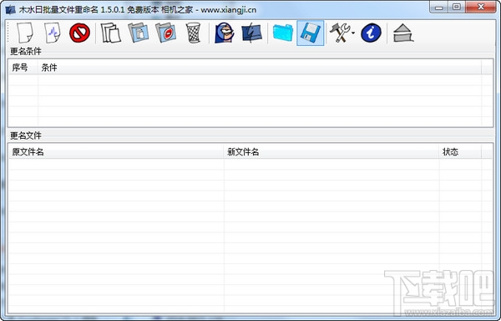Click the wire trash basket icon

194,33
